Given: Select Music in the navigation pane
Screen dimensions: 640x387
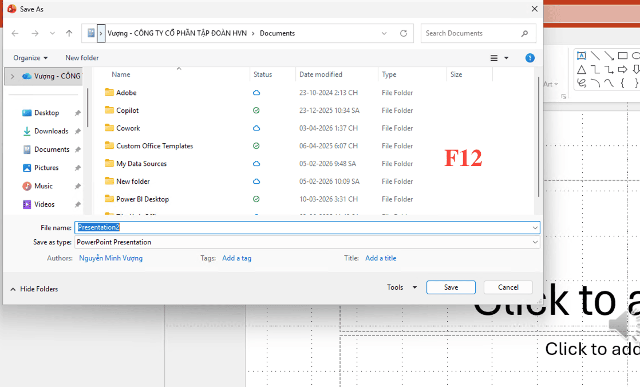Looking at the screenshot, I should pos(44,186).
